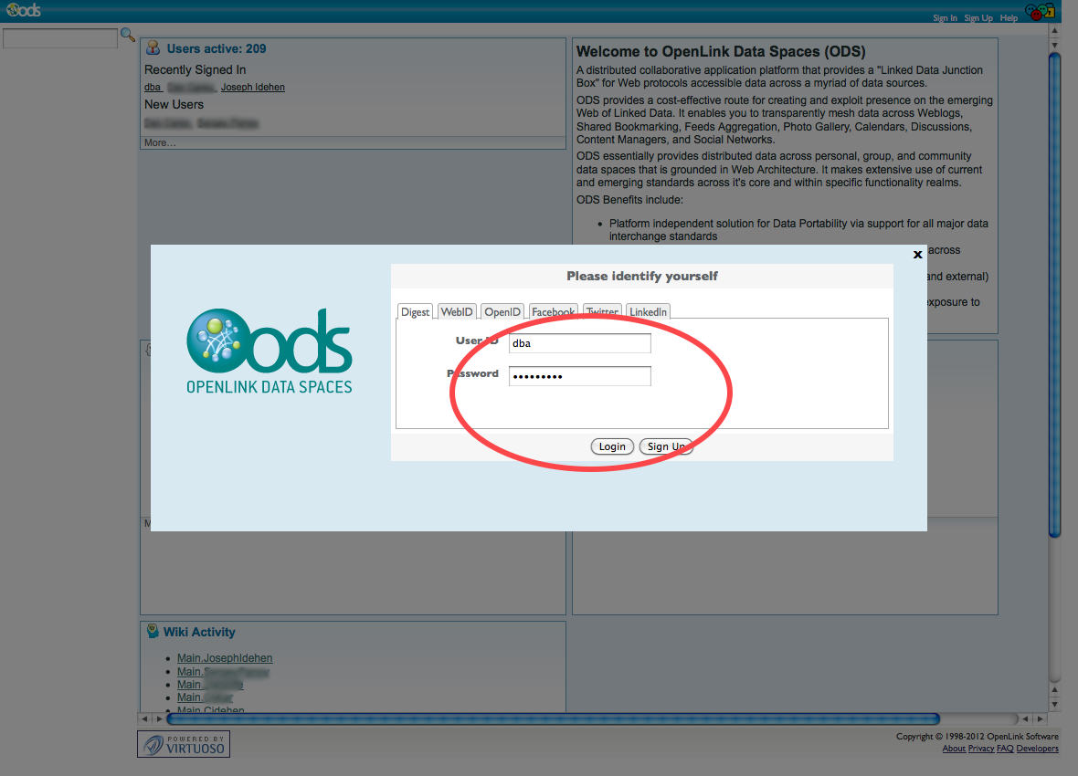Click the ODS logo in header
The width and height of the screenshot is (1078, 776).
[x=23, y=11]
